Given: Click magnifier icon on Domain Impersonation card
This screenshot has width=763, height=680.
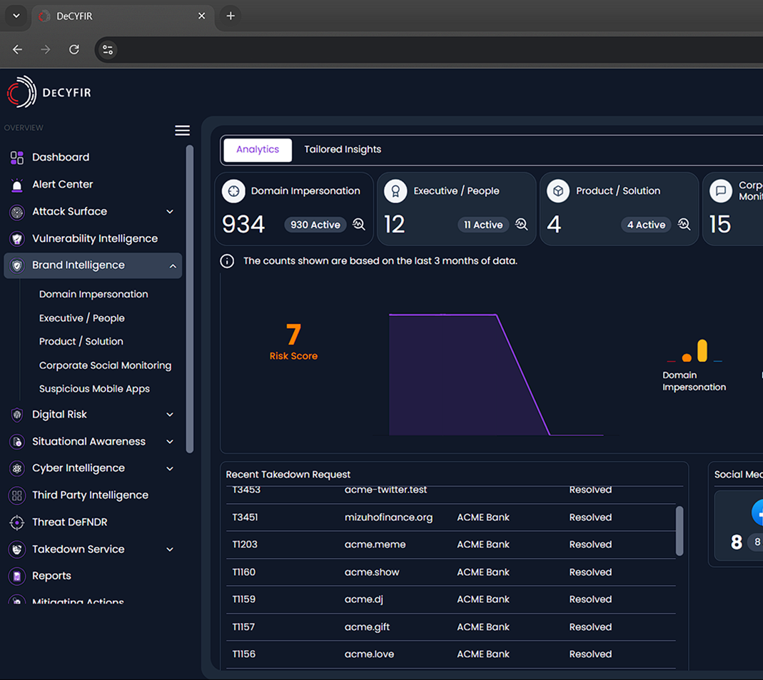Looking at the screenshot, I should point(359,225).
